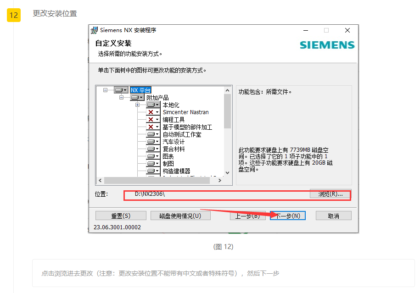
Task: Open the 构造建模器 feature drive icon
Action: pos(153,171)
